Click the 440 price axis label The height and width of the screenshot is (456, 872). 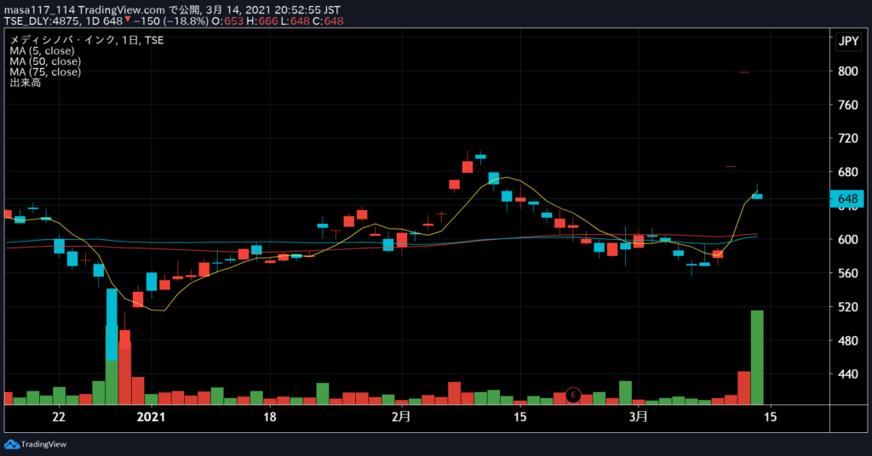[x=847, y=374]
